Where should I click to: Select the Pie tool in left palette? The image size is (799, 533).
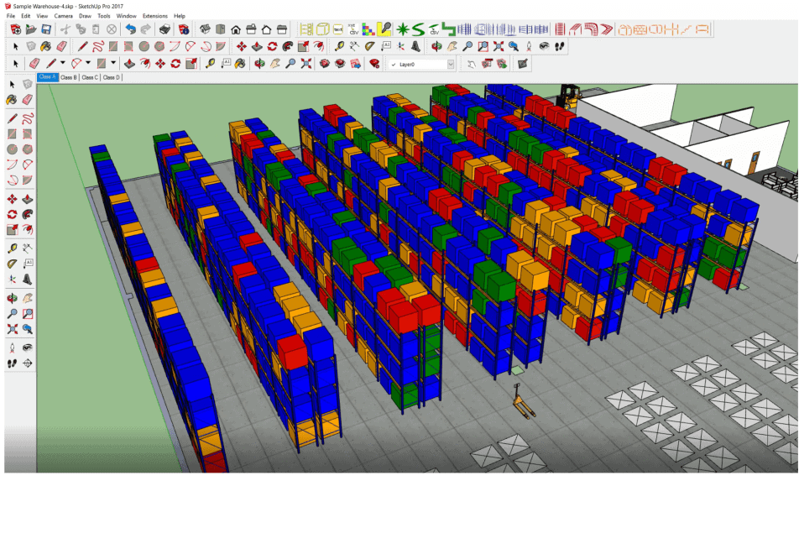pyautogui.click(x=28, y=180)
